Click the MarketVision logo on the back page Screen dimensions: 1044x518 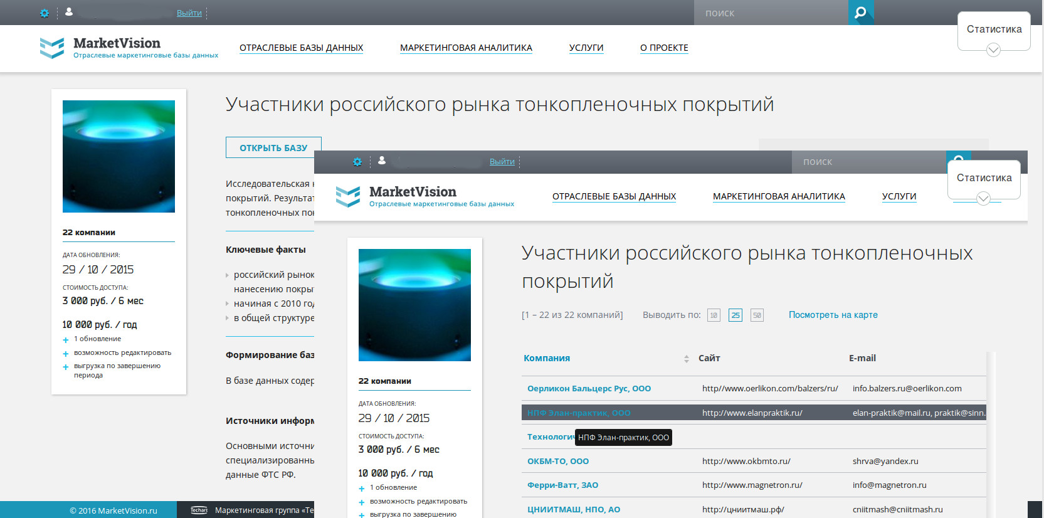tap(129, 48)
